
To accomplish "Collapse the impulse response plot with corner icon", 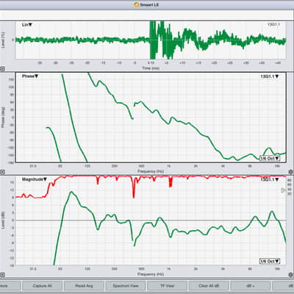I will (x=2, y=69).
